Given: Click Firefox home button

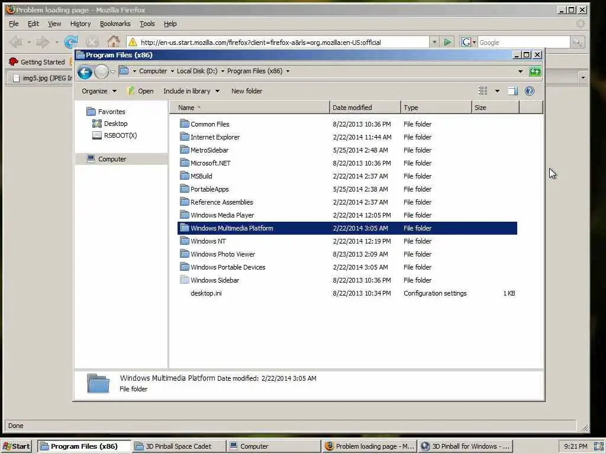Looking at the screenshot, I should (113, 42).
